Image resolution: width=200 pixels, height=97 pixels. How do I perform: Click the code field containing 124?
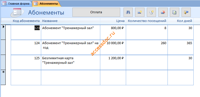[x=26, y=47]
